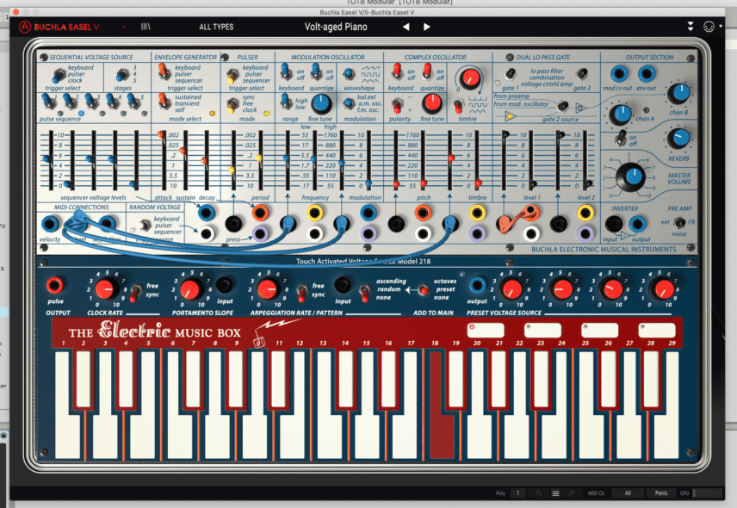Click the orange jack below pitch slider
This screenshot has height=508, width=737.
pyautogui.click(x=423, y=213)
